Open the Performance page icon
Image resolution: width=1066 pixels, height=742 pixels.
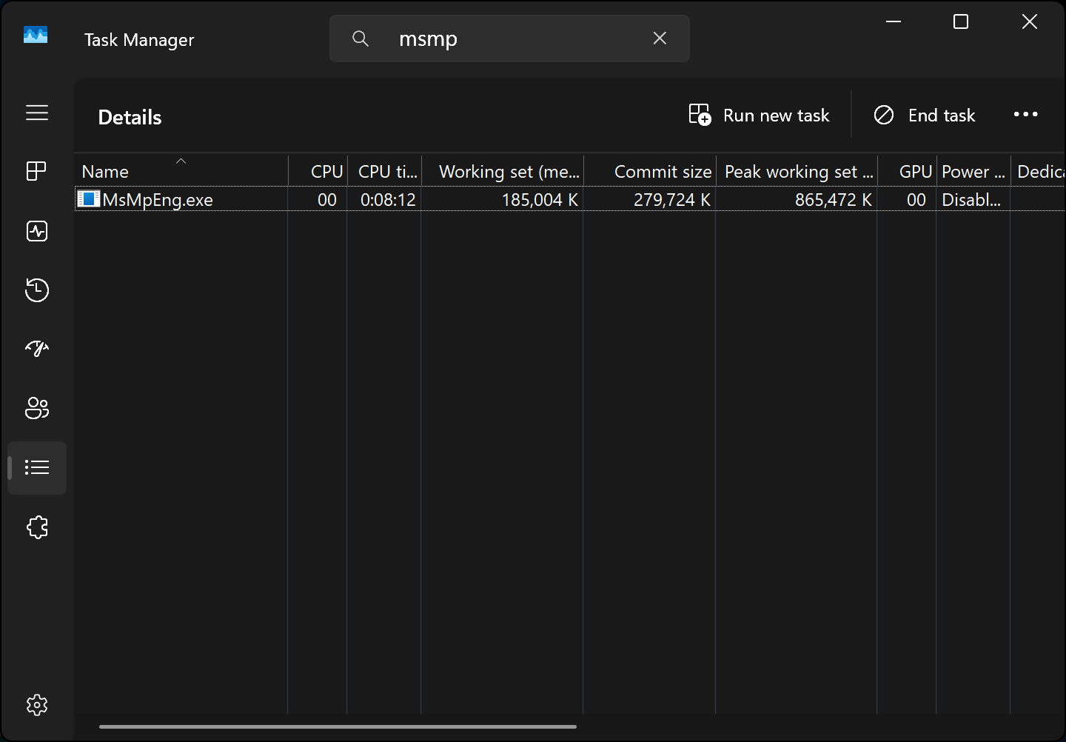tap(37, 231)
